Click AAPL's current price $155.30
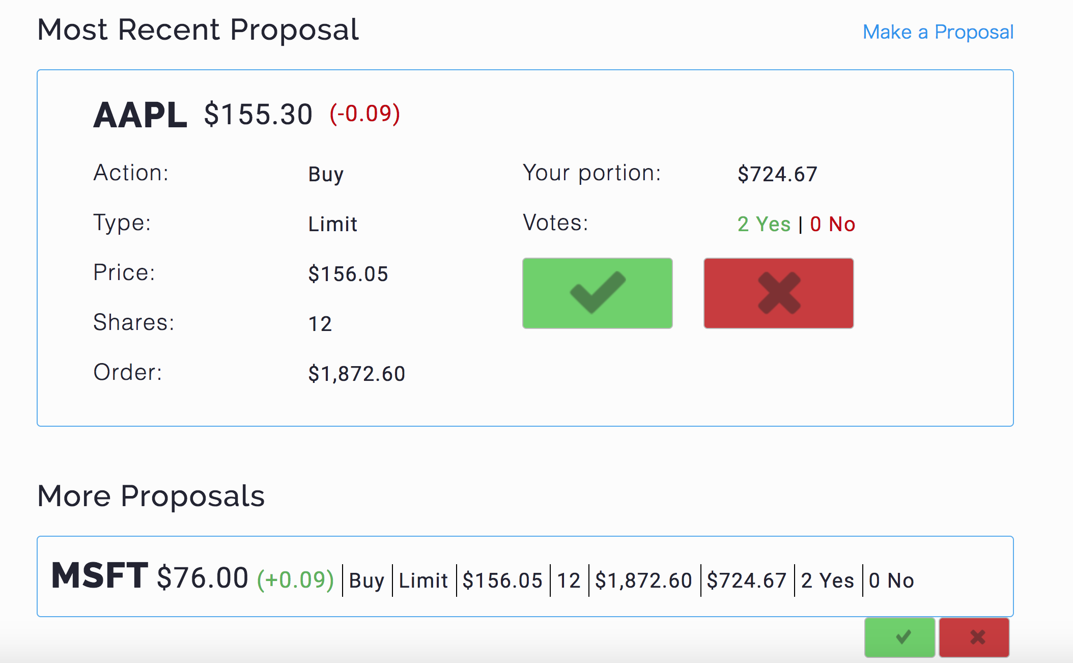The image size is (1073, 663). click(x=258, y=114)
